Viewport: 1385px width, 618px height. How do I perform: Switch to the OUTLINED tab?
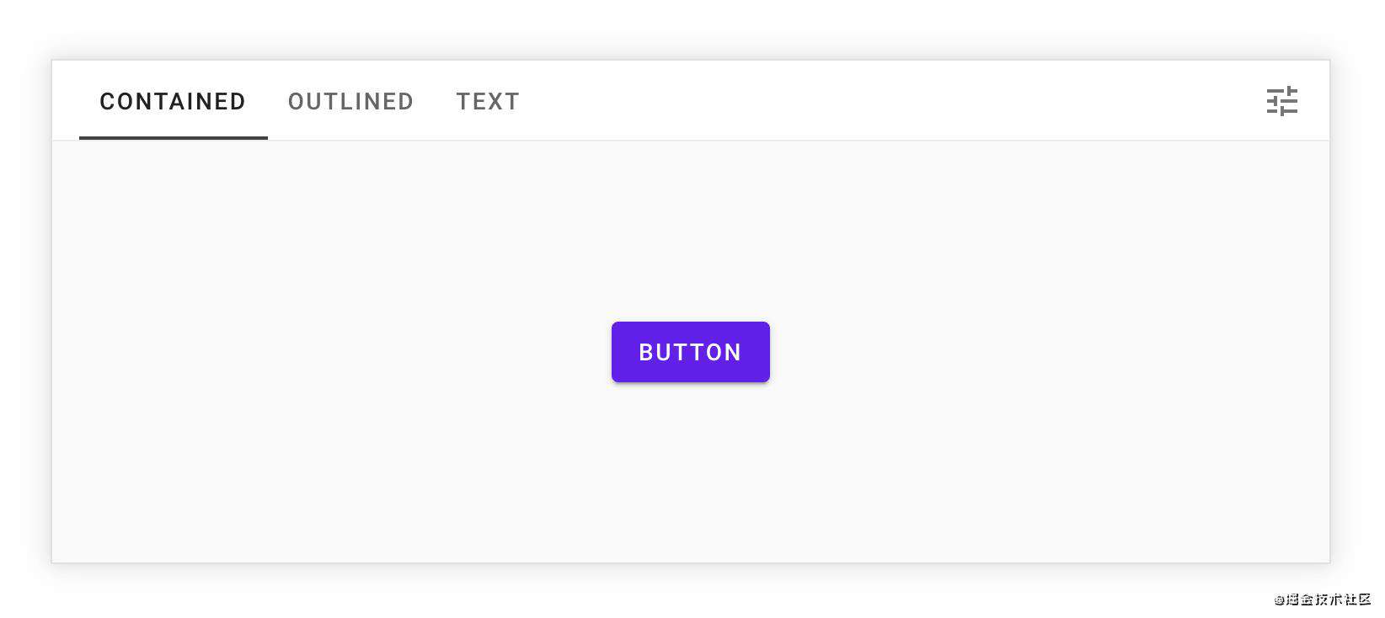click(x=350, y=101)
